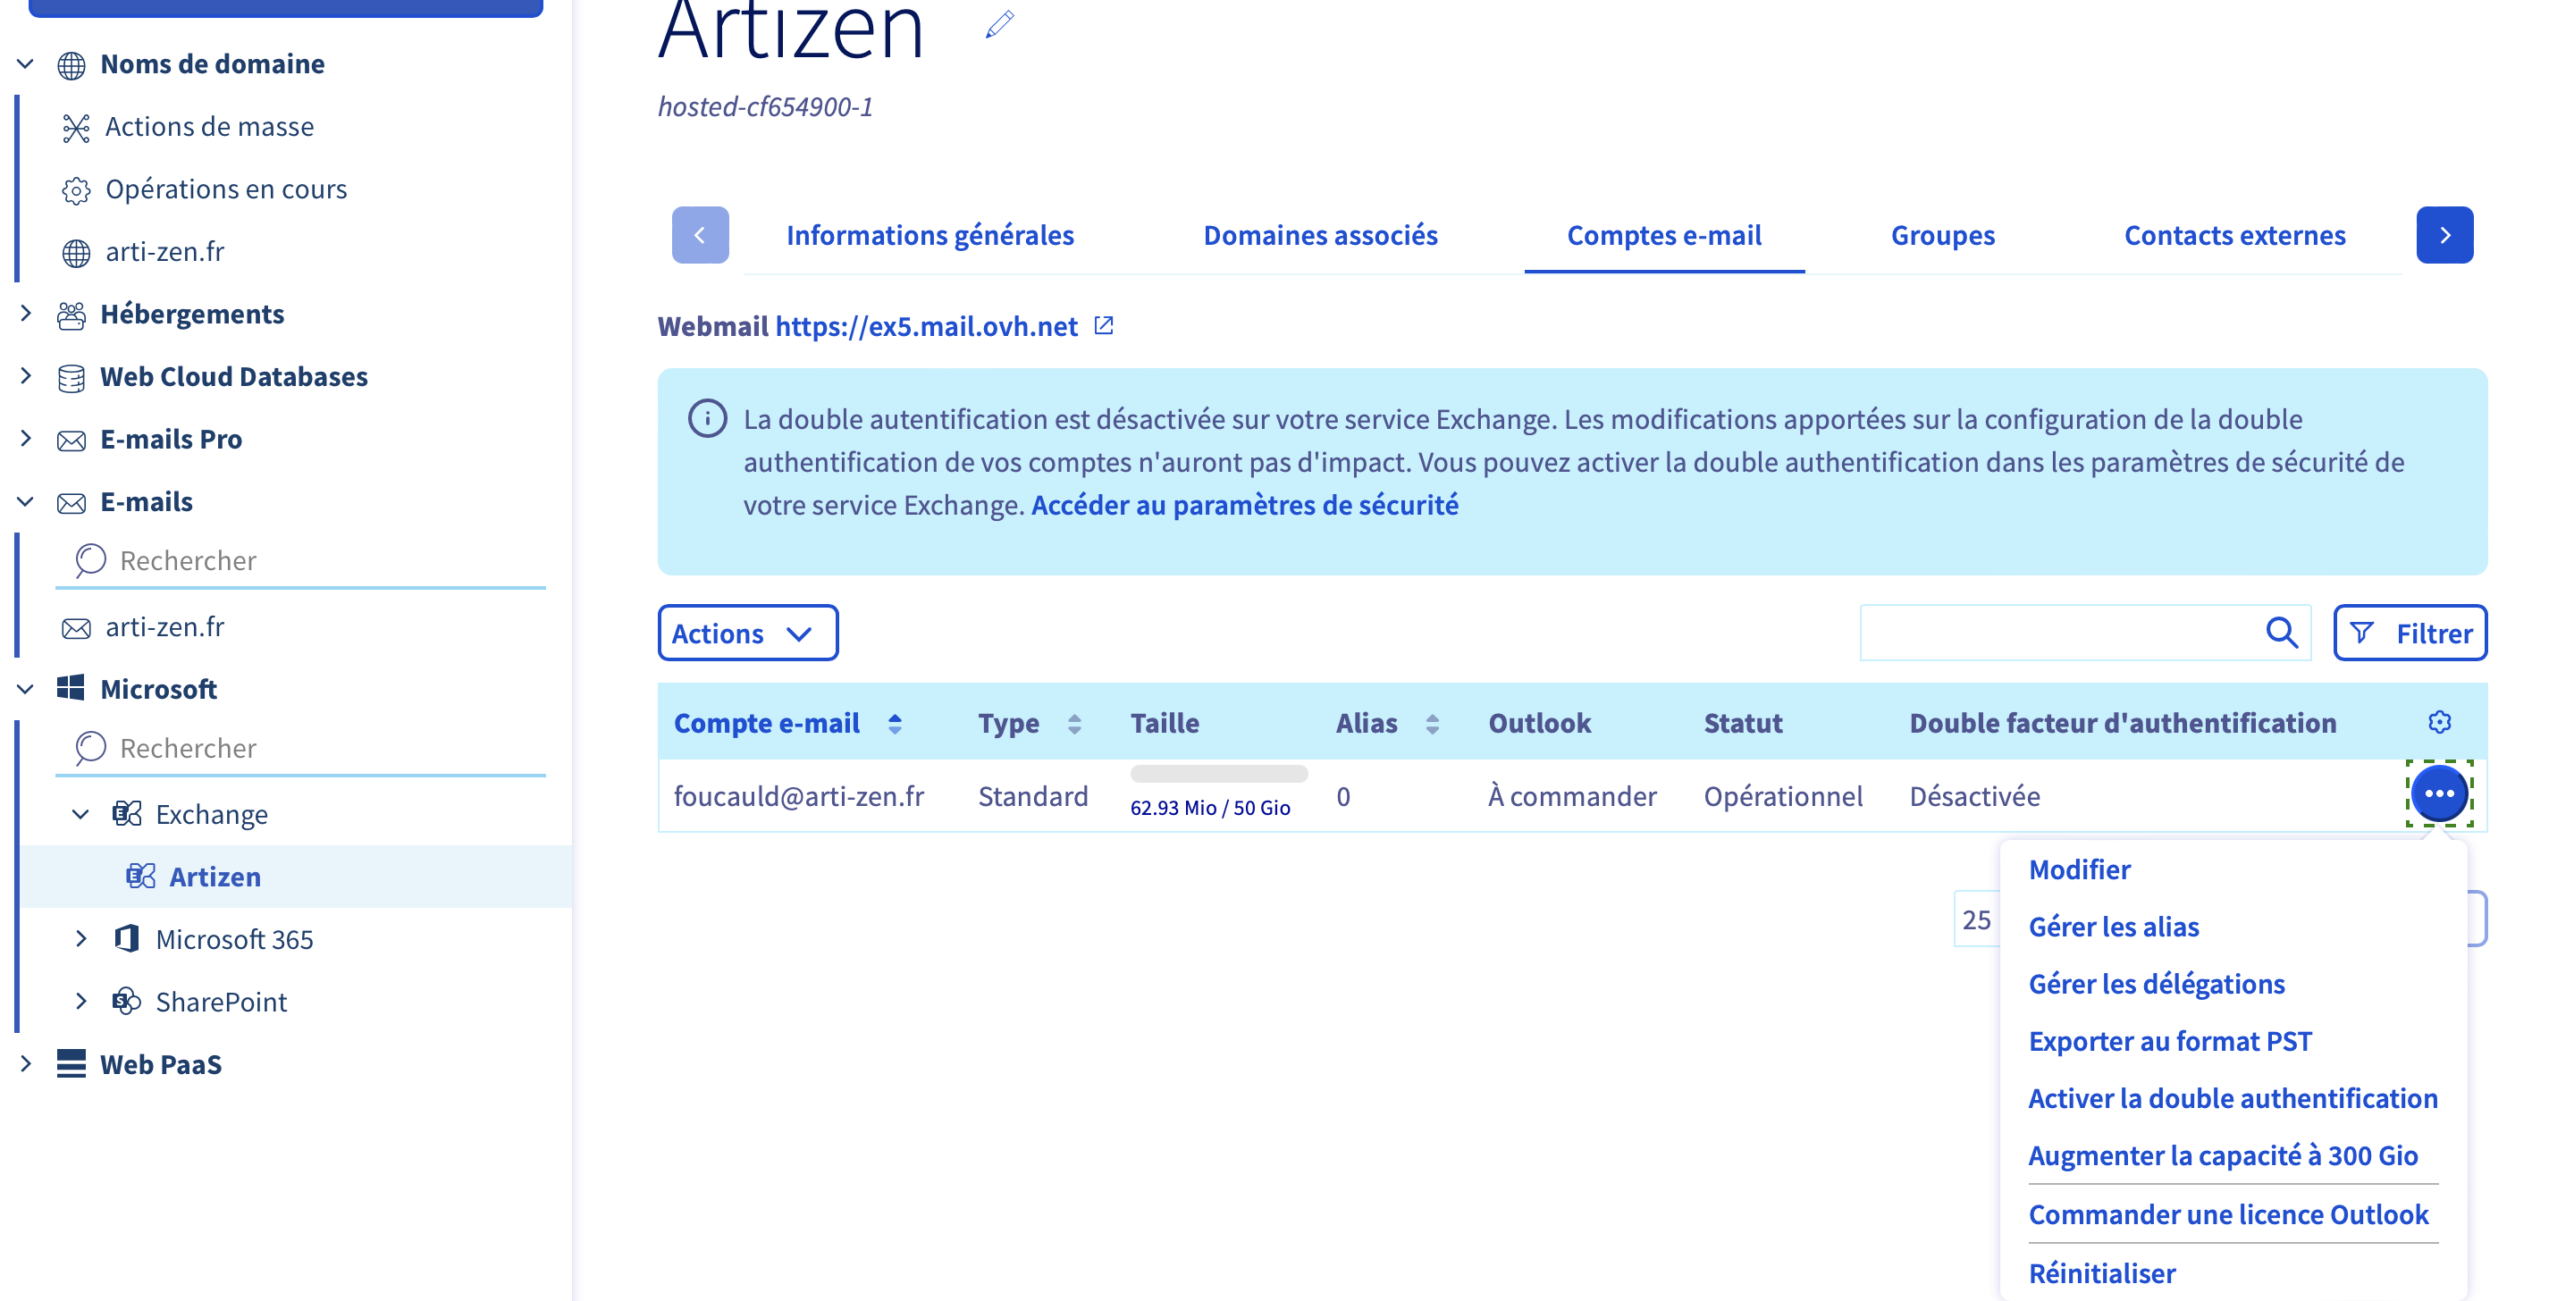Screen dimensions: 2574x1301
Task: Open the Actions dropdown
Action: (x=746, y=633)
